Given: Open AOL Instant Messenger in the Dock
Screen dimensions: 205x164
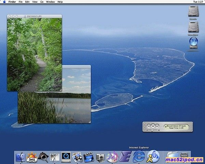Looking at the screenshot, I should pos(153,157).
